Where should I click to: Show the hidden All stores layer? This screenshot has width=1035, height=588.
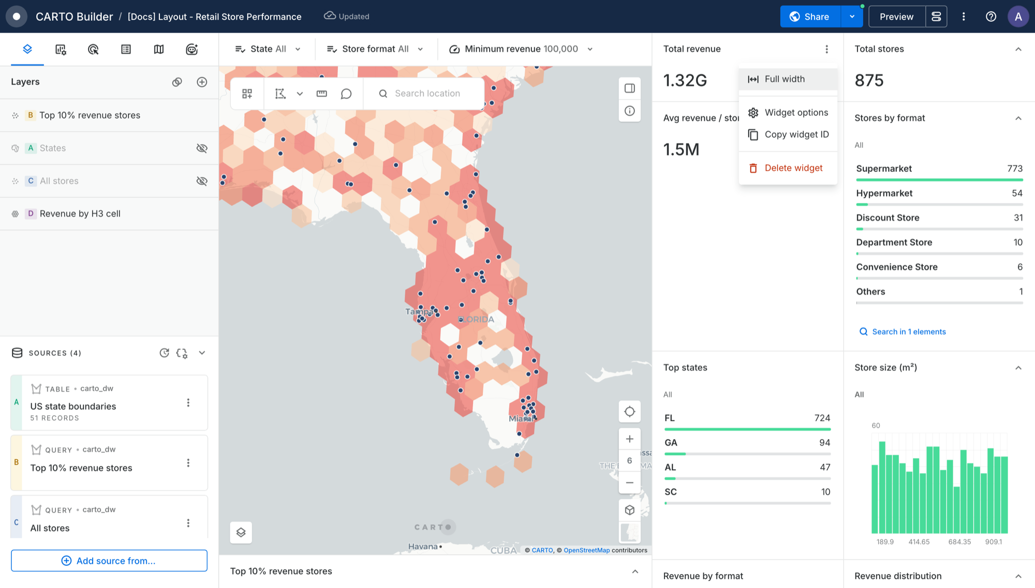(202, 181)
